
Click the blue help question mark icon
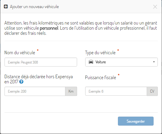point(21,82)
